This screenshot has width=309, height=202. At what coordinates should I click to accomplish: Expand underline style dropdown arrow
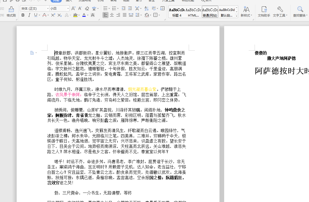click(x=39, y=15)
